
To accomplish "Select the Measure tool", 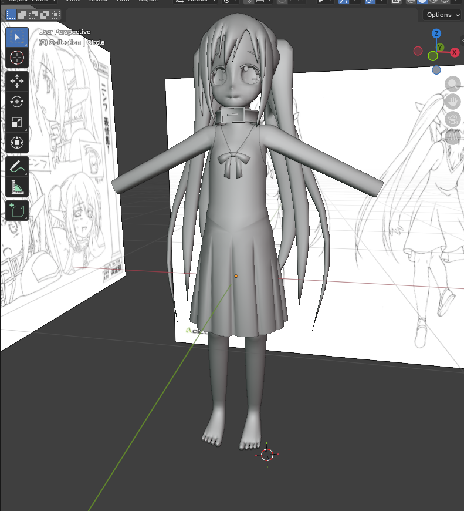I will click(17, 187).
